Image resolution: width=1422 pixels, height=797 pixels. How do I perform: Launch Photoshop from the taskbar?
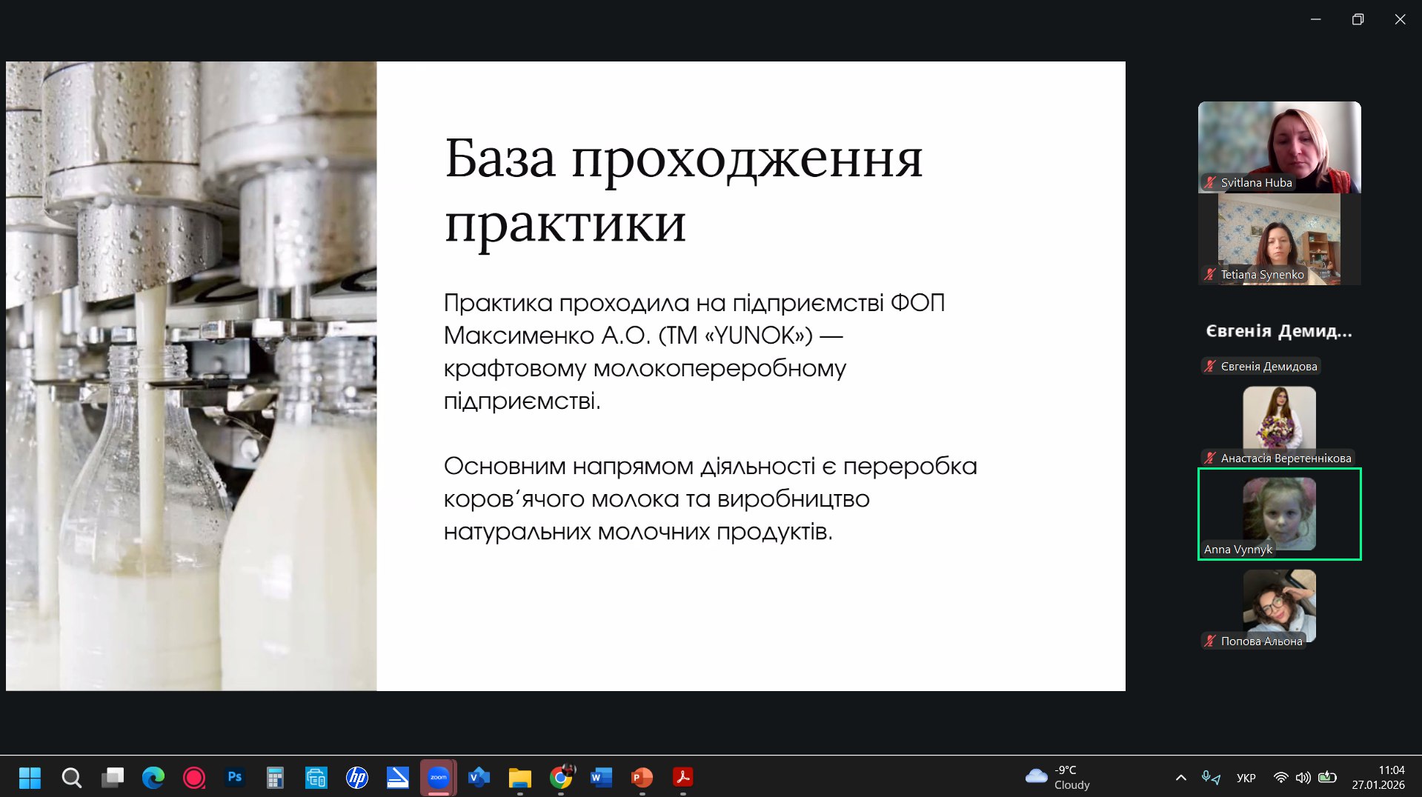pyautogui.click(x=235, y=777)
